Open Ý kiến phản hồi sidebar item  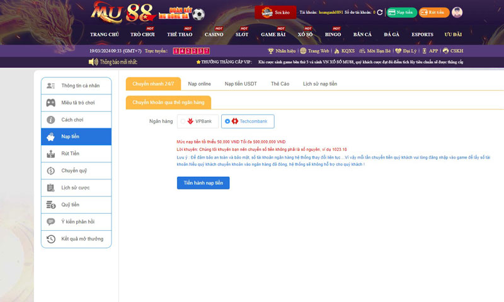pos(76,221)
